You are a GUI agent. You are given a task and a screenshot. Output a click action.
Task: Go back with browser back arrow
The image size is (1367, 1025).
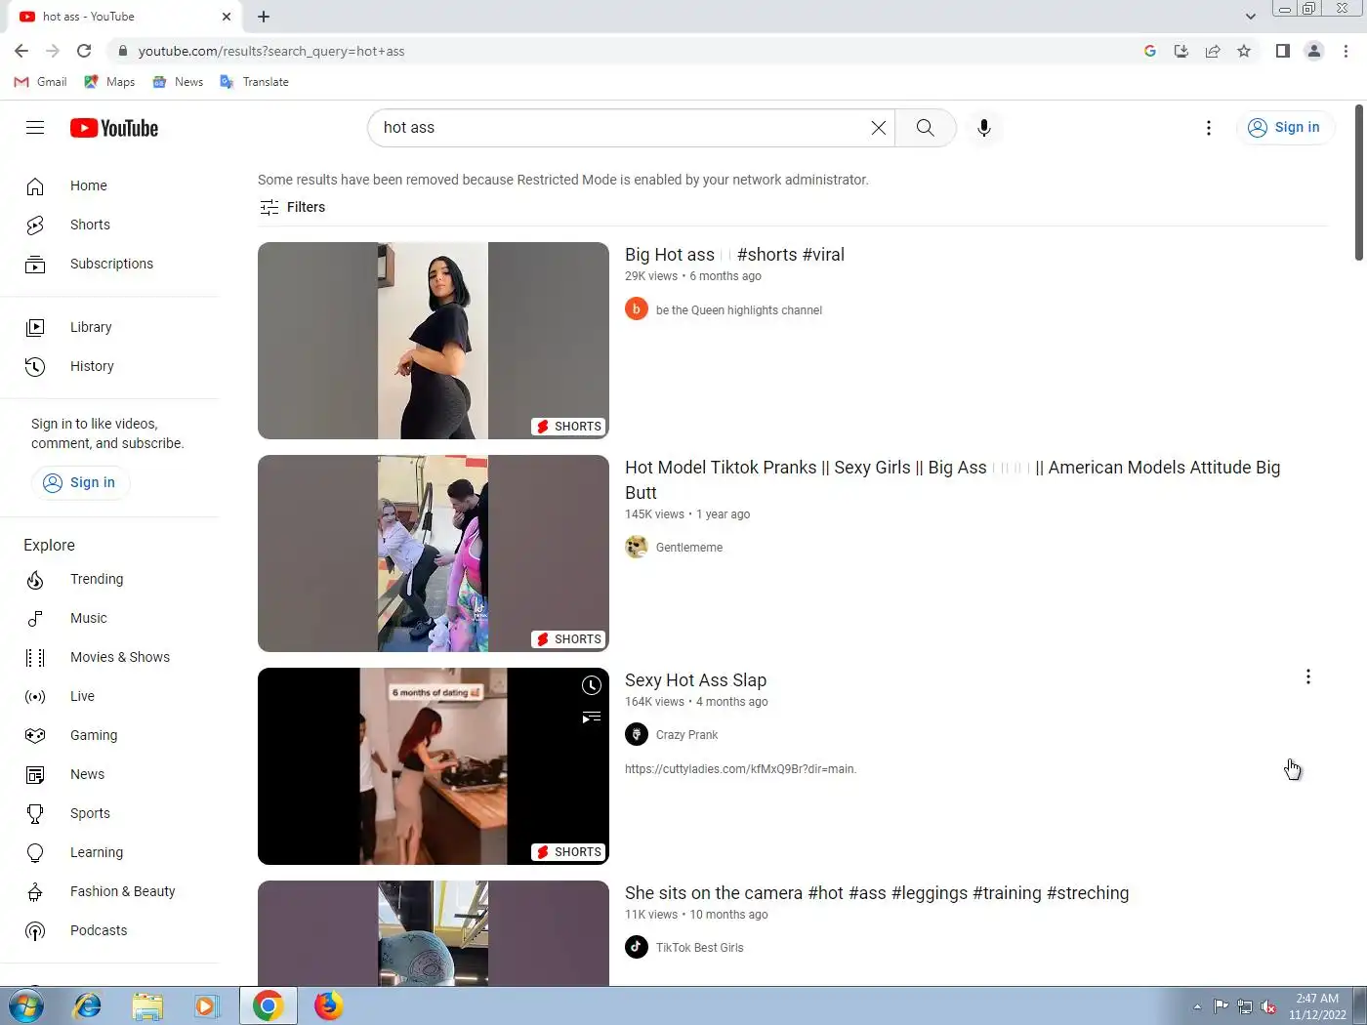(x=21, y=51)
